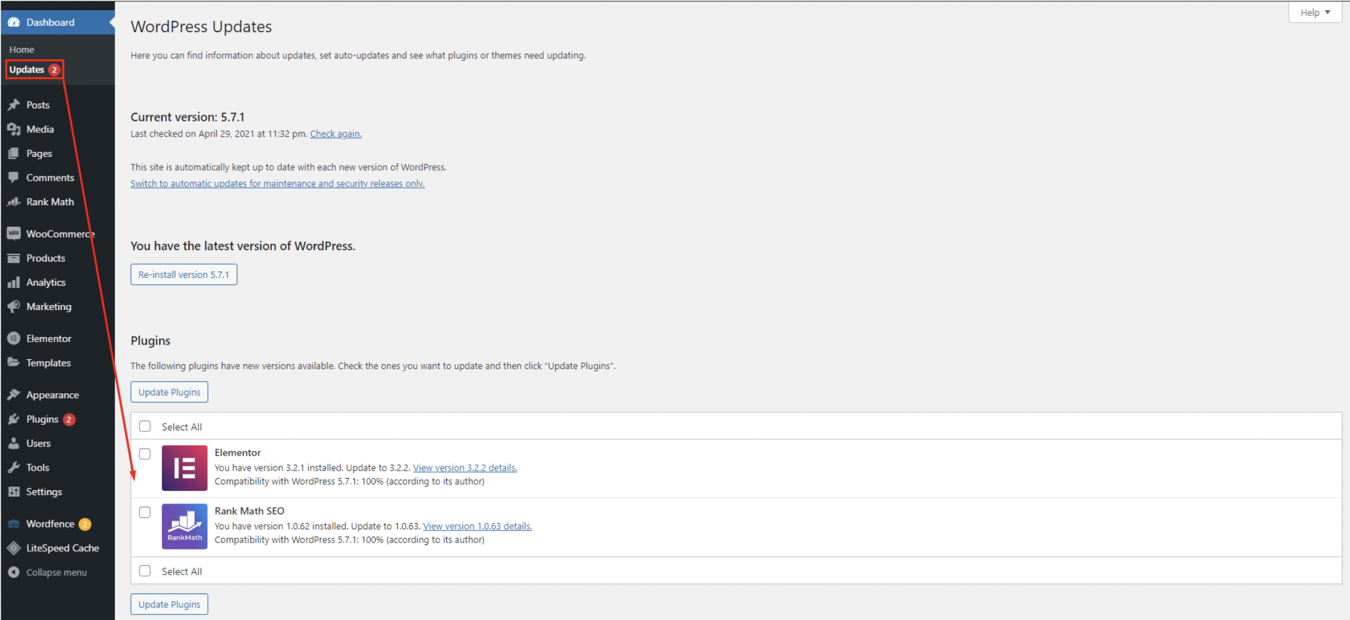Open the Updates submenu item
Screen dimensions: 1350x620
tap(26, 70)
